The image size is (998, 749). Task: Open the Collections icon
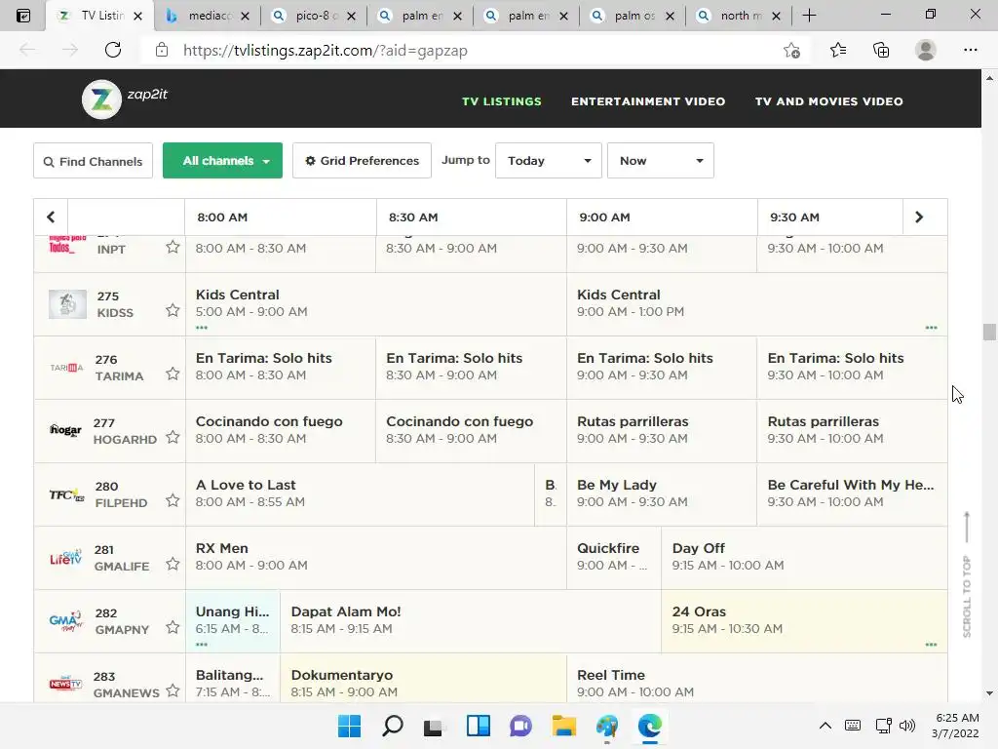click(x=881, y=50)
